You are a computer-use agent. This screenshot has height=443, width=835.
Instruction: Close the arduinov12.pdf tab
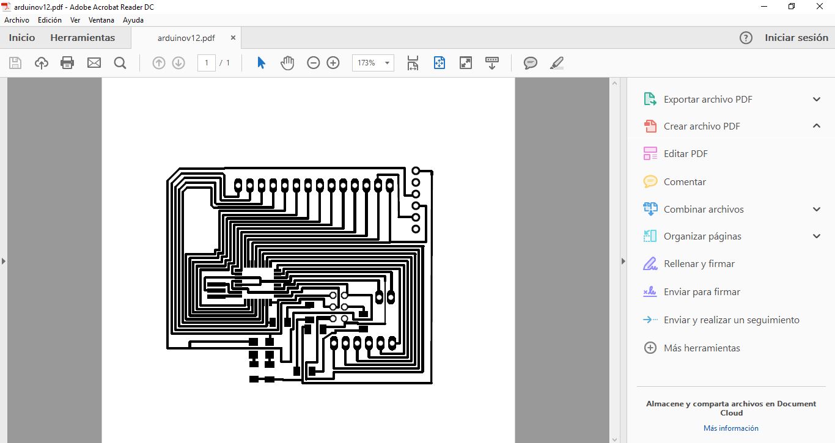[x=233, y=38]
